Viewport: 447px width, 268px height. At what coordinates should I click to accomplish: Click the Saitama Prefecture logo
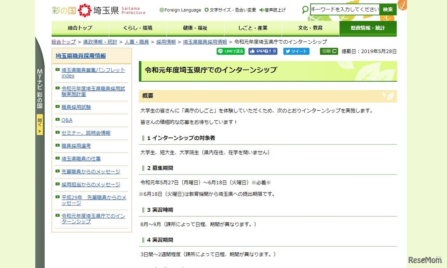coord(99,10)
